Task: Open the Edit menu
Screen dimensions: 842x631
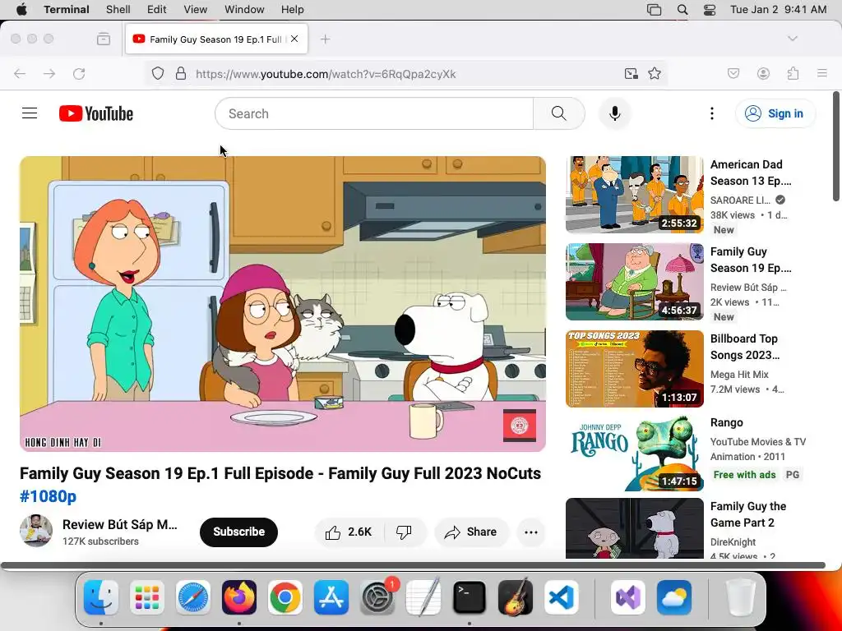Action: click(157, 10)
